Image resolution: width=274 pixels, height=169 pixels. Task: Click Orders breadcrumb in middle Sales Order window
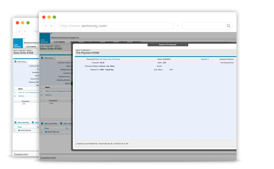tap(57, 46)
